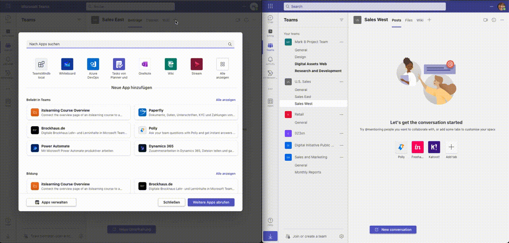Switch to the Files tab
The height and width of the screenshot is (243, 509).
pos(409,20)
